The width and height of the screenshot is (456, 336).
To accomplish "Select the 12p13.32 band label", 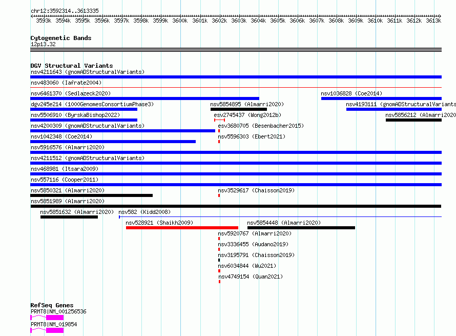I will pos(43,44).
